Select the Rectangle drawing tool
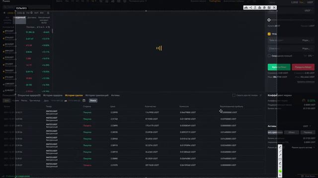This screenshot has width=318, height=178. [x=280, y=159]
